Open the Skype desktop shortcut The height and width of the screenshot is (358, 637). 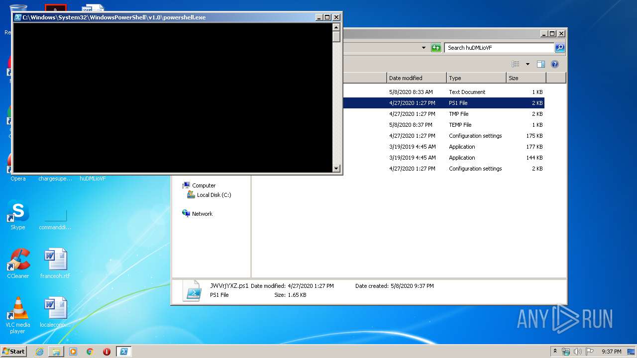[18, 215]
